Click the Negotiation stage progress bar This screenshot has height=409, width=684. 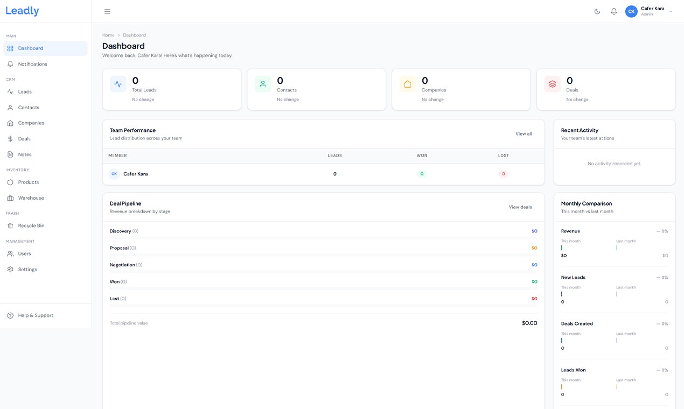coord(324,271)
